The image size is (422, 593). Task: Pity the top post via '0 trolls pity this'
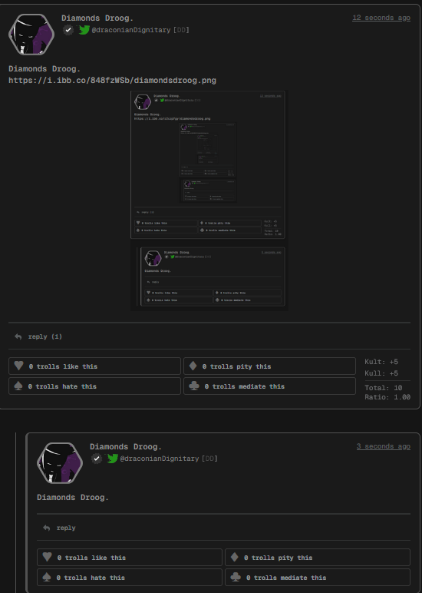269,366
